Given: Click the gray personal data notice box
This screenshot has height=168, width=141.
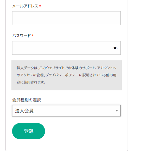Looking at the screenshot, I should click(x=67, y=75).
